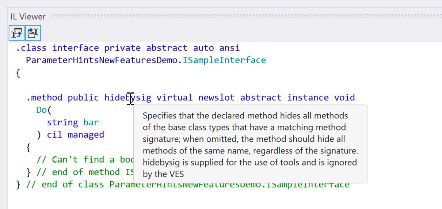Screen dimensions: 442x209
Task: Toggle the second toolbar icon with arrow
Action: click(33, 33)
